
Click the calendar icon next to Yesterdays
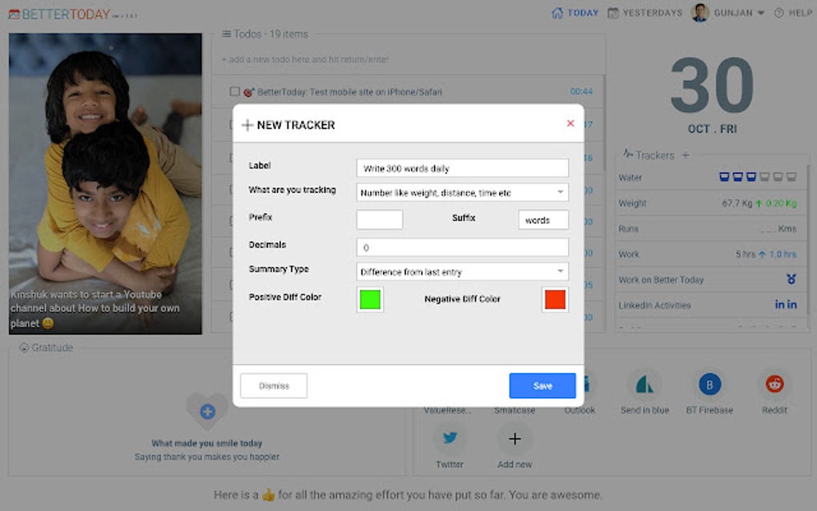[614, 13]
